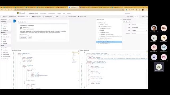The height and width of the screenshot is (95, 170).
Task: Select Input.ChoiceSet element in Inputs
Action: [6, 56]
